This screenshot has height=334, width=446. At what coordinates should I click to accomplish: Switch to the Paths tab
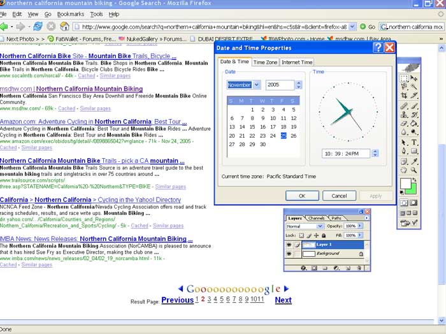click(x=336, y=218)
